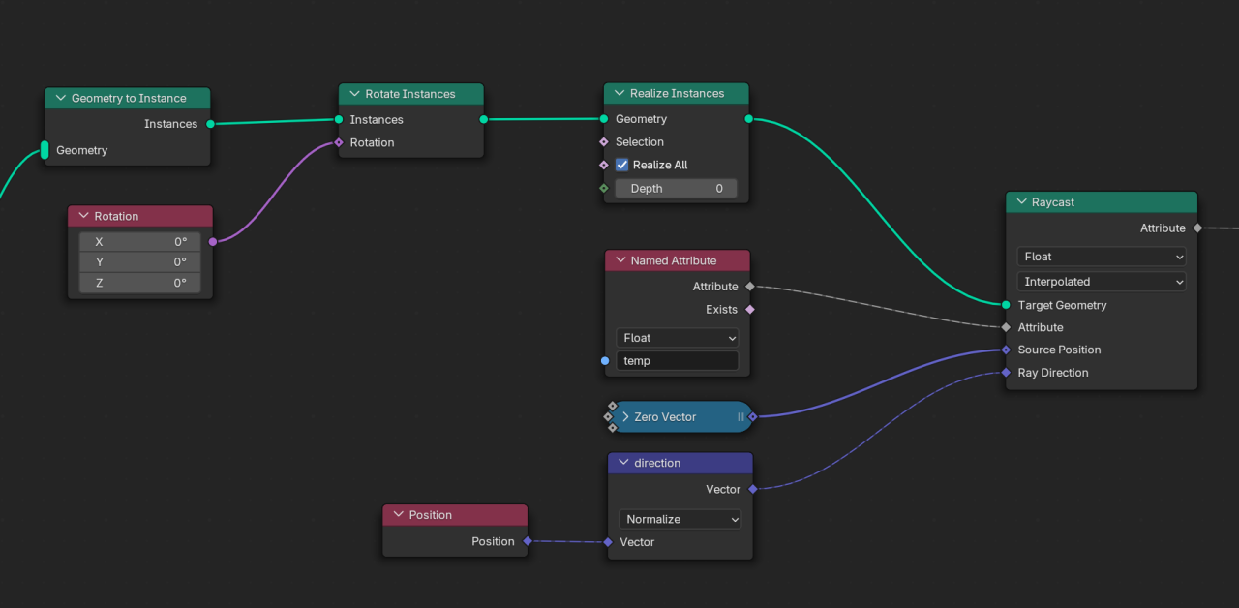Click the Ray Direction input socket
This screenshot has height=608, width=1239.
1006,373
